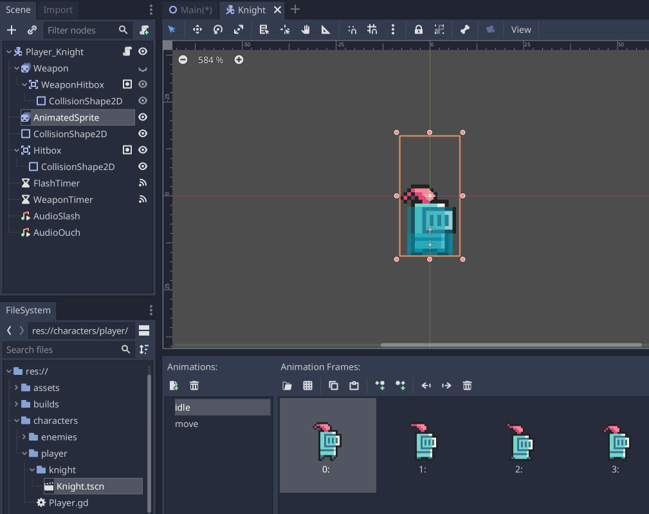Group the selected node's children
The height and width of the screenshot is (514, 649).
439,30
